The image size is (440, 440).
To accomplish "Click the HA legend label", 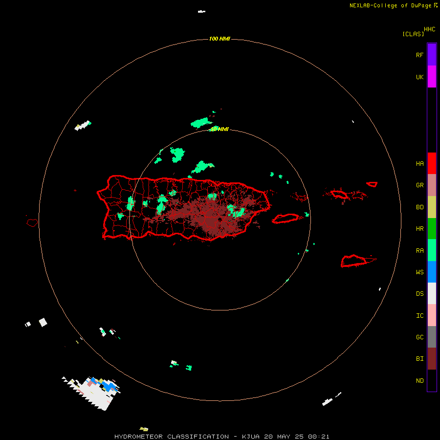I will (419, 164).
